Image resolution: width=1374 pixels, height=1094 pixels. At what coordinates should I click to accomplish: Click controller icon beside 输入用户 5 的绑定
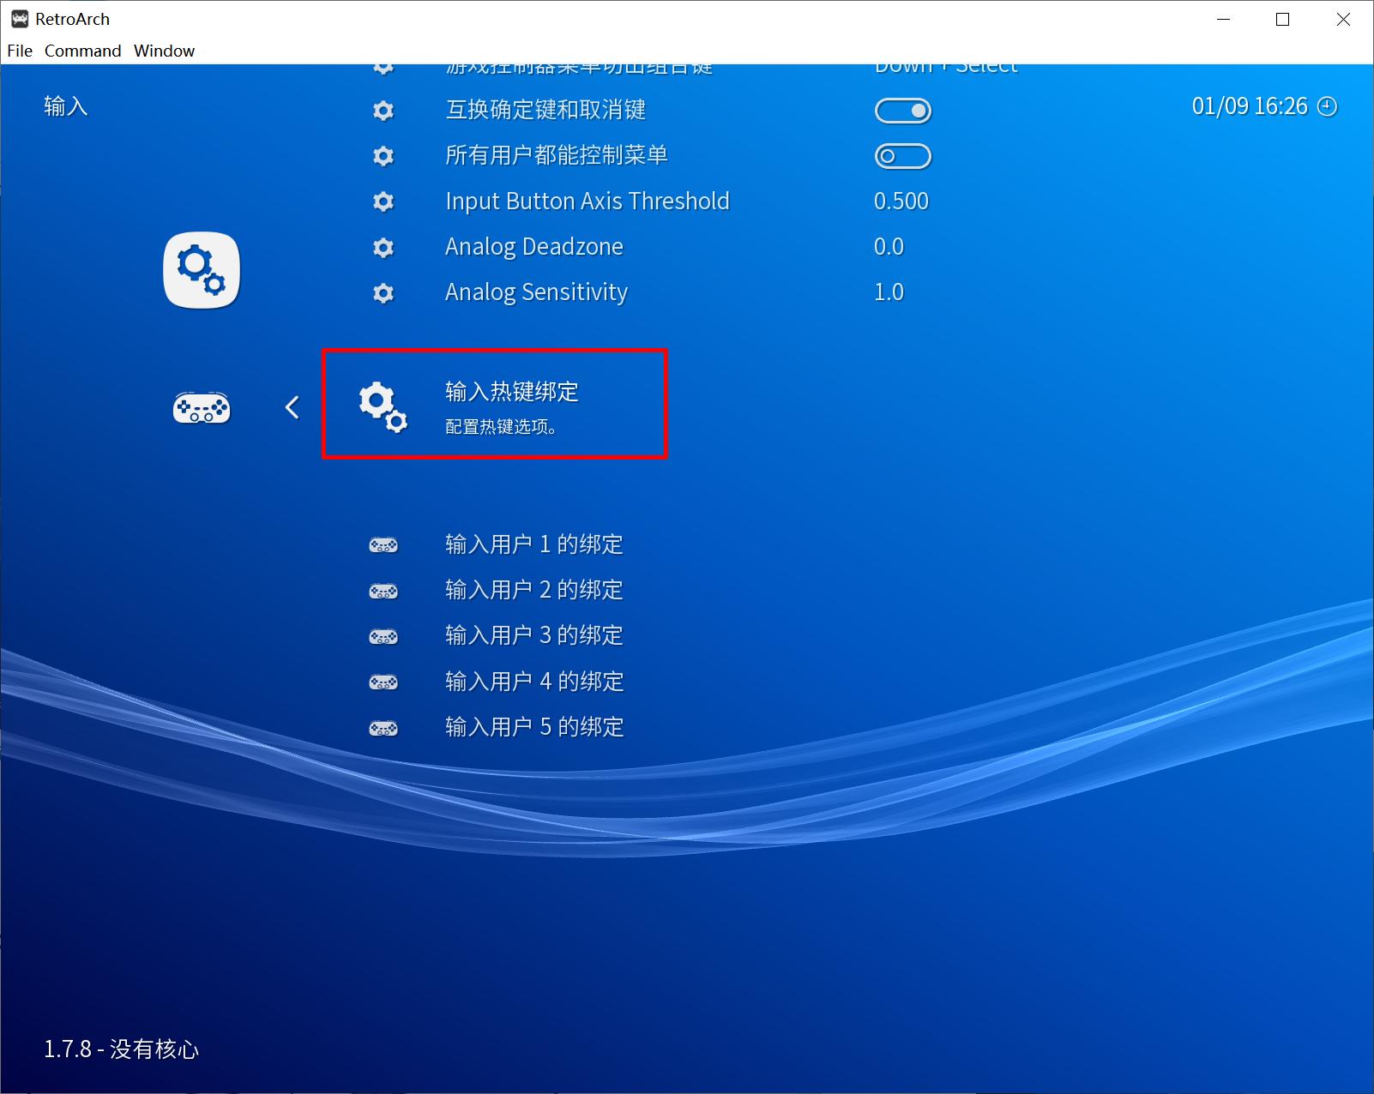point(383,728)
